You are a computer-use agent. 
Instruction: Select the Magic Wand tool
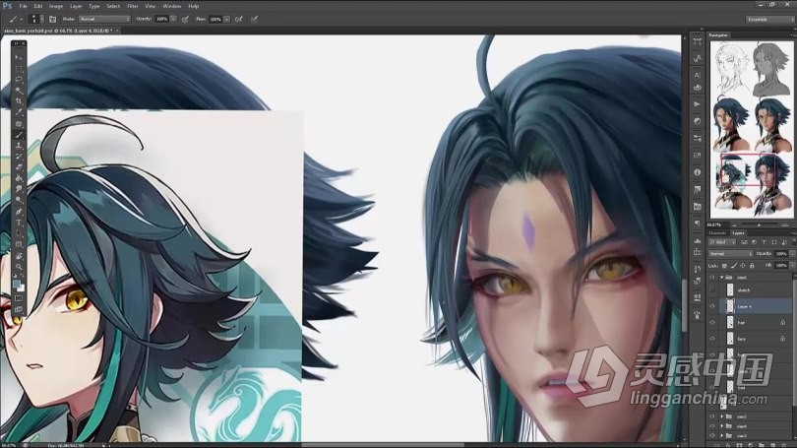[19, 91]
